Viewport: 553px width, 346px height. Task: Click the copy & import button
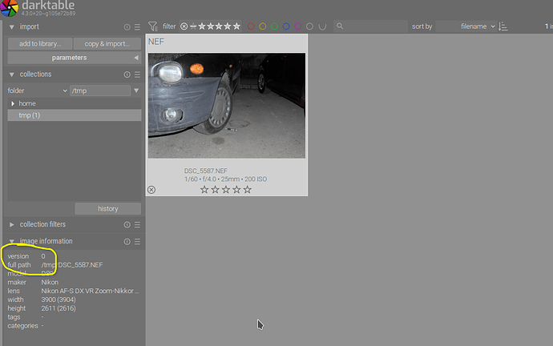point(108,43)
